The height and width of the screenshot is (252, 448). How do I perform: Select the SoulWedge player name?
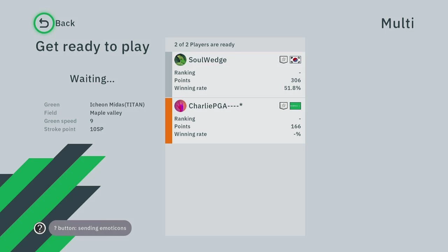(x=208, y=60)
